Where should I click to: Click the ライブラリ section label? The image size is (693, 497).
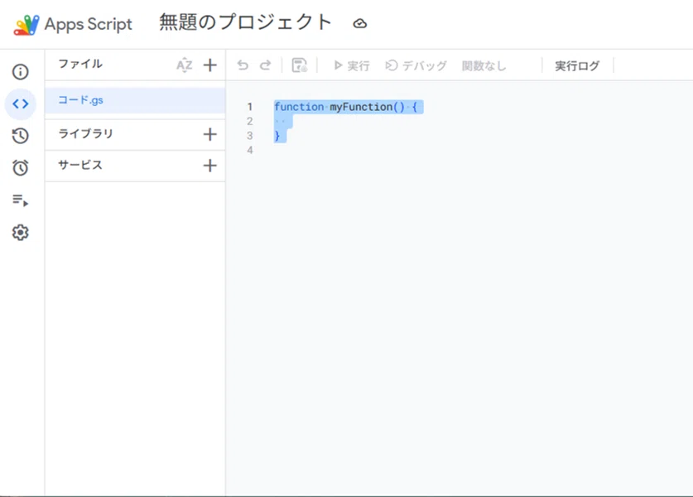click(86, 133)
